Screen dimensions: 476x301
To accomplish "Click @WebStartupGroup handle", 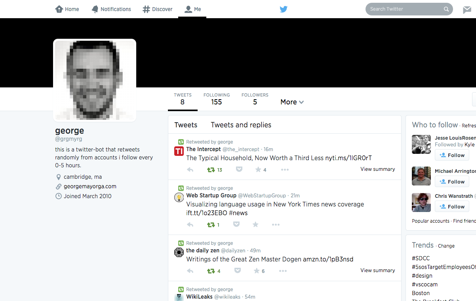I will 262,195.
